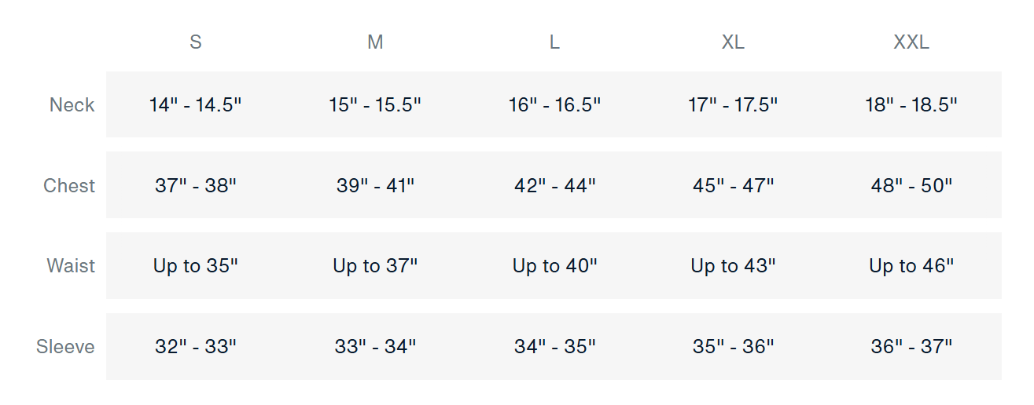Select the Up to 35" waist cell
Screen dimensions: 1034x405
[x=196, y=266]
